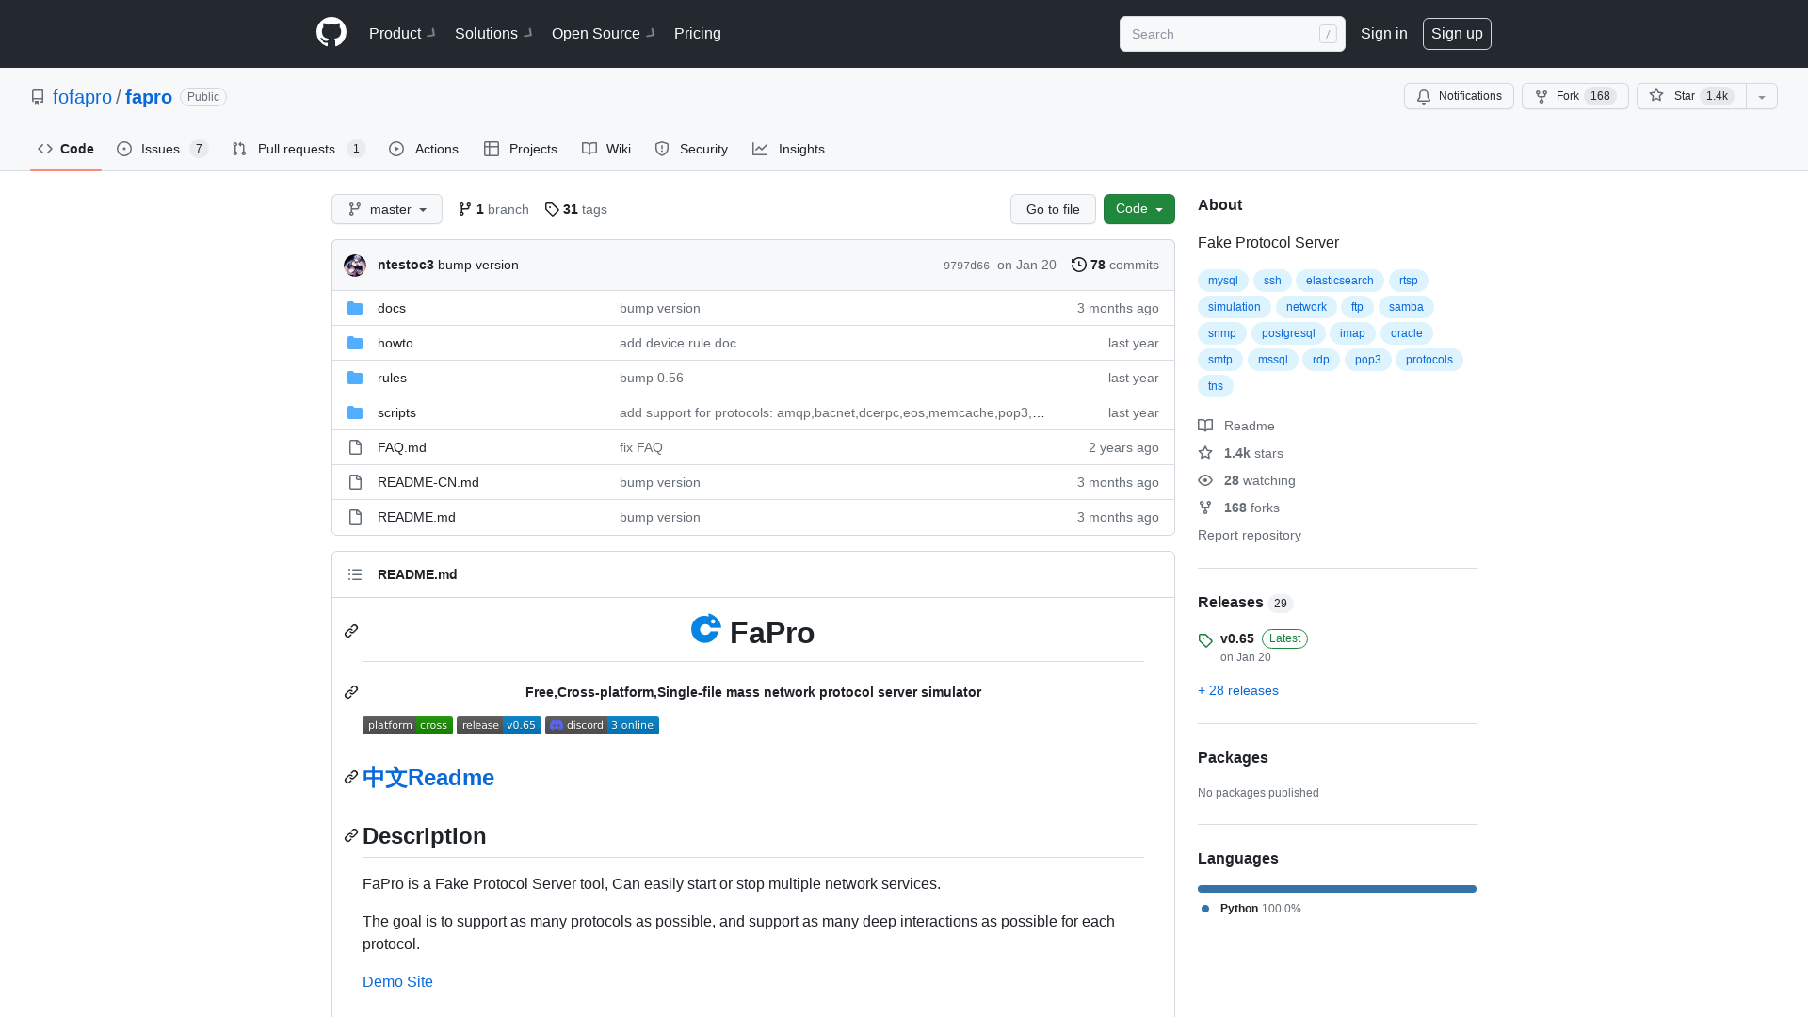Open the Security tab

pyautogui.click(x=691, y=149)
